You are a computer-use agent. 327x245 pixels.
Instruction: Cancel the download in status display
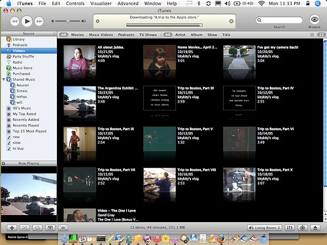(x=232, y=21)
